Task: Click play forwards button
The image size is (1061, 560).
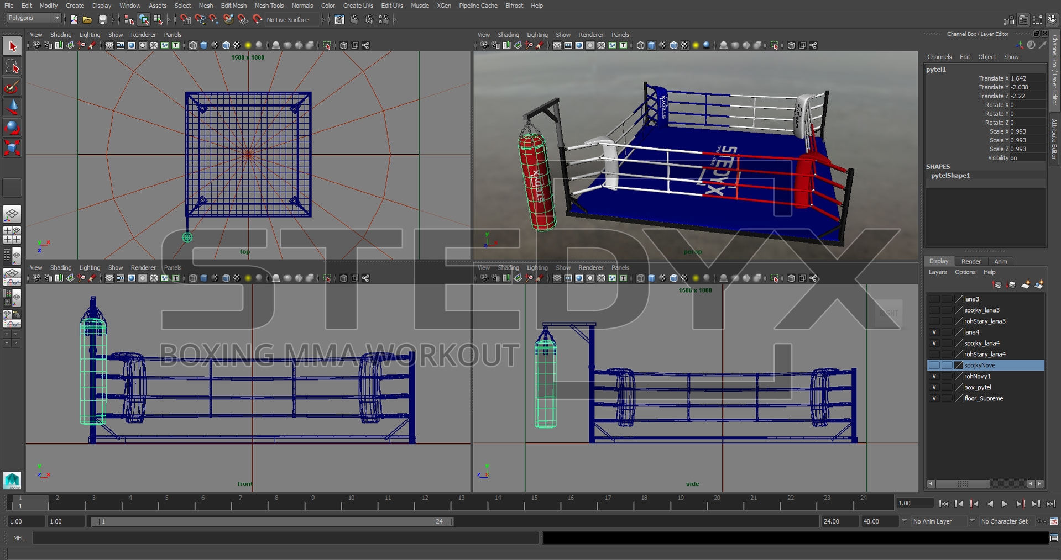Action: pyautogui.click(x=1005, y=504)
